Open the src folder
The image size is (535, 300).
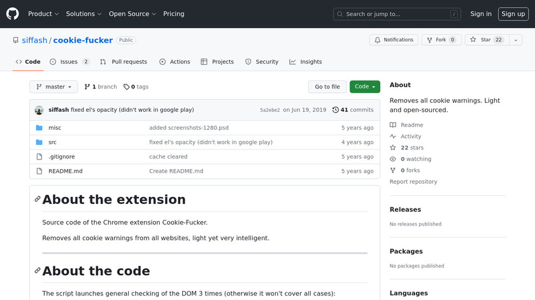point(52,142)
